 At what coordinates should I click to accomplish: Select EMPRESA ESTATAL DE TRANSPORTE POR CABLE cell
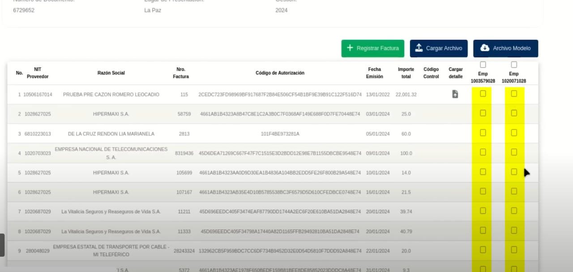point(111,251)
